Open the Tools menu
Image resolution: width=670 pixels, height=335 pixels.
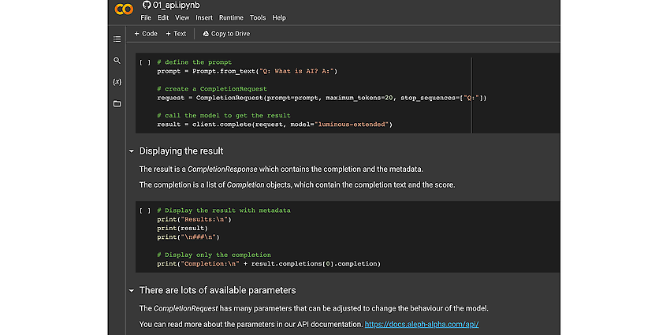(258, 18)
